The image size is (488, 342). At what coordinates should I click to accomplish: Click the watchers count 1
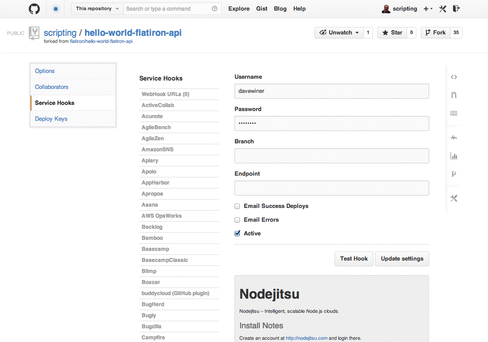(368, 33)
